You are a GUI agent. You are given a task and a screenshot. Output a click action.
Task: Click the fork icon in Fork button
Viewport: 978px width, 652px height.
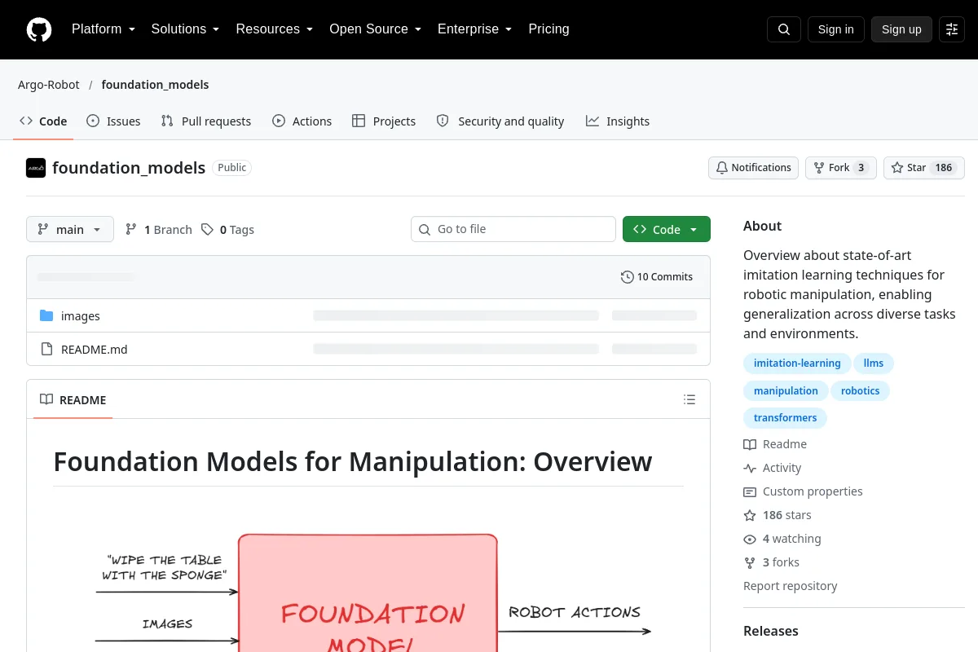(819, 168)
